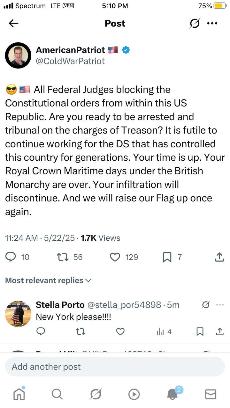Open the Notifications bell
230x408 pixels.
click(172, 394)
